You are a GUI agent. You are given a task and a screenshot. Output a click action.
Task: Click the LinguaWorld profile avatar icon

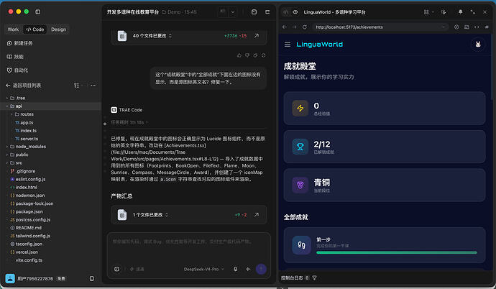[478, 45]
